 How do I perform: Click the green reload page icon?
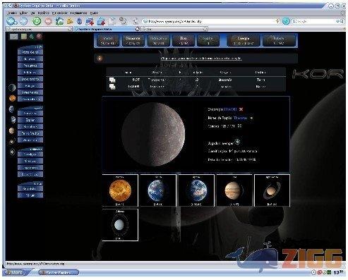click(37, 21)
